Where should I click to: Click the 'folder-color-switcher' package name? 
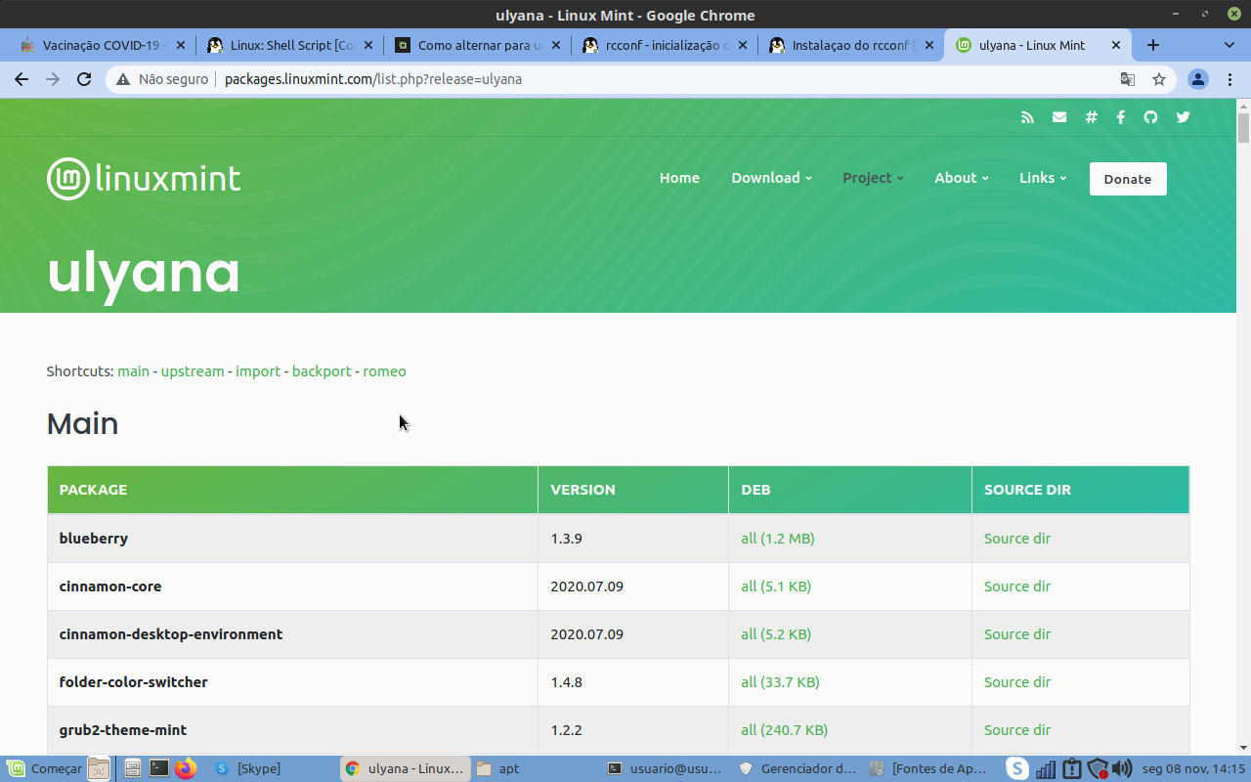pyautogui.click(x=134, y=682)
